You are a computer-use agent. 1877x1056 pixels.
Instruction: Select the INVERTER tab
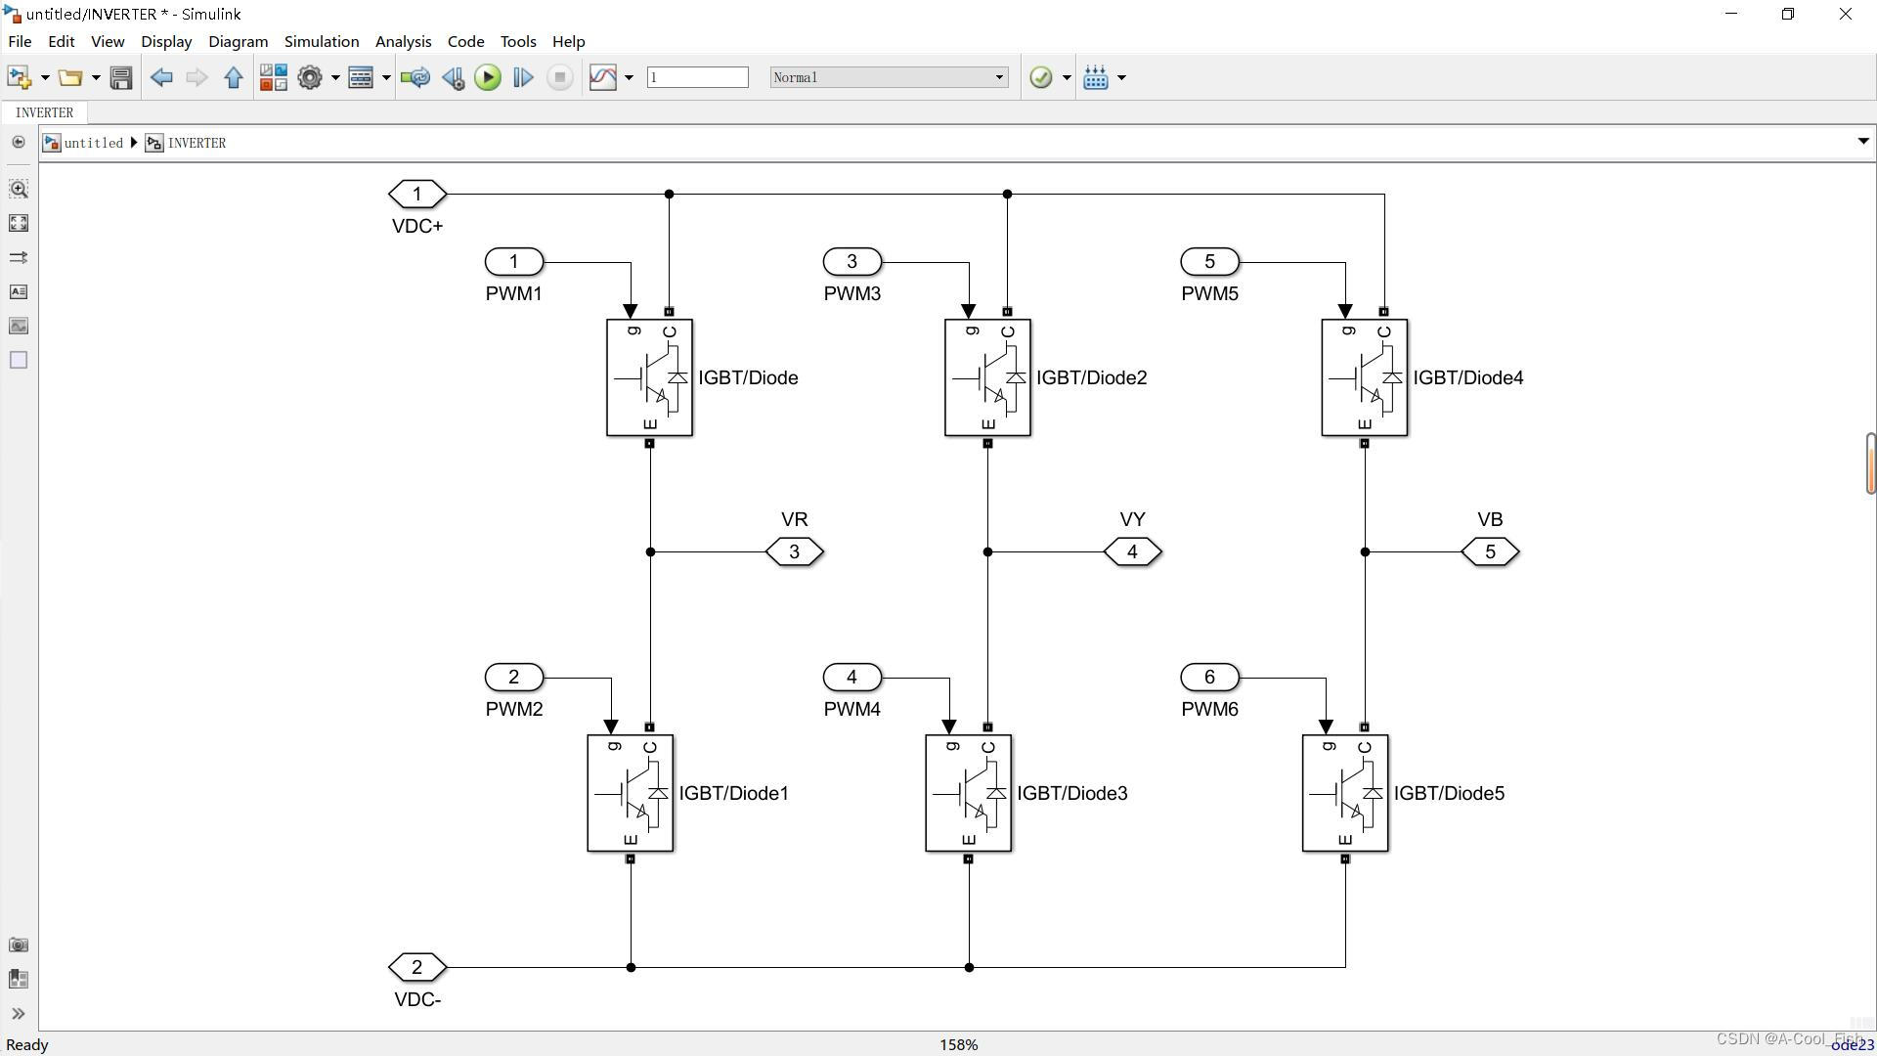[x=44, y=112]
